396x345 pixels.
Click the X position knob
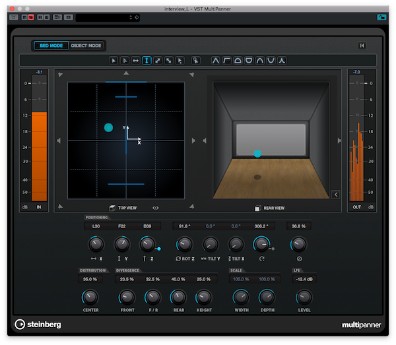[x=96, y=244]
